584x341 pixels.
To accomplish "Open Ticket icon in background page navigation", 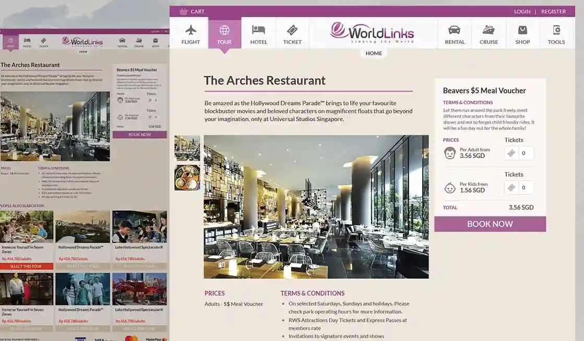I will pyautogui.click(x=43, y=41).
